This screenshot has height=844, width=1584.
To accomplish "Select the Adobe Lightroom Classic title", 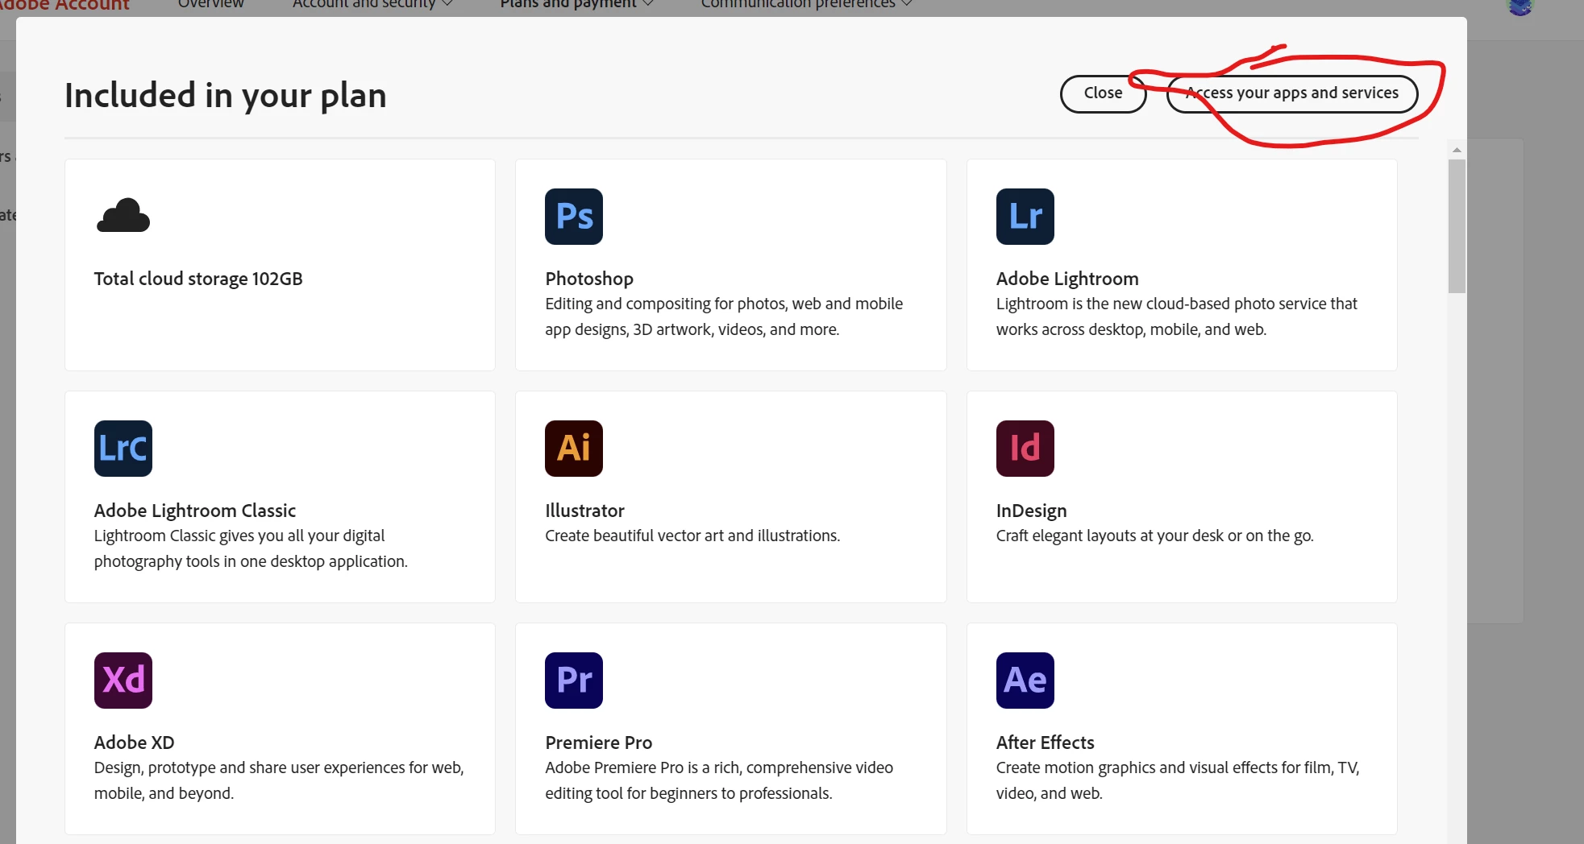I will (195, 511).
